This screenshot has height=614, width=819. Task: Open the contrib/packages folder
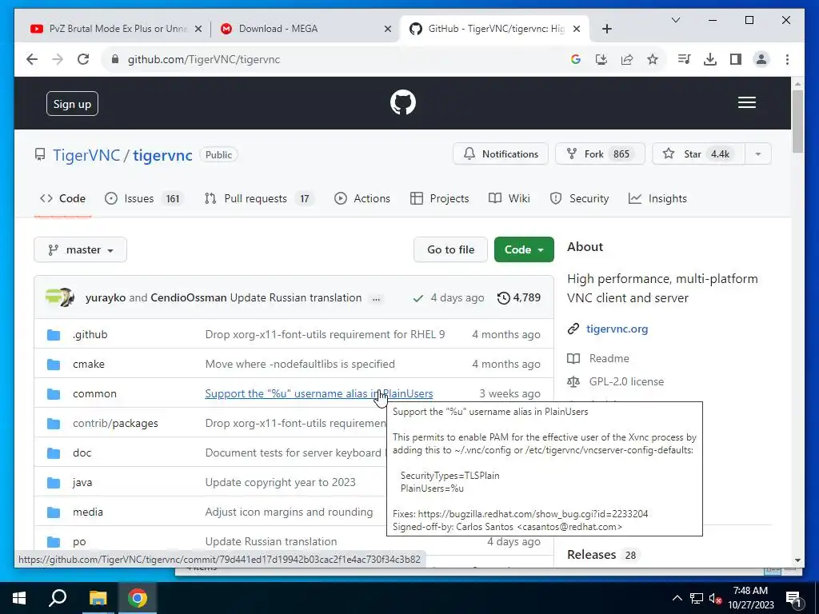115,424
